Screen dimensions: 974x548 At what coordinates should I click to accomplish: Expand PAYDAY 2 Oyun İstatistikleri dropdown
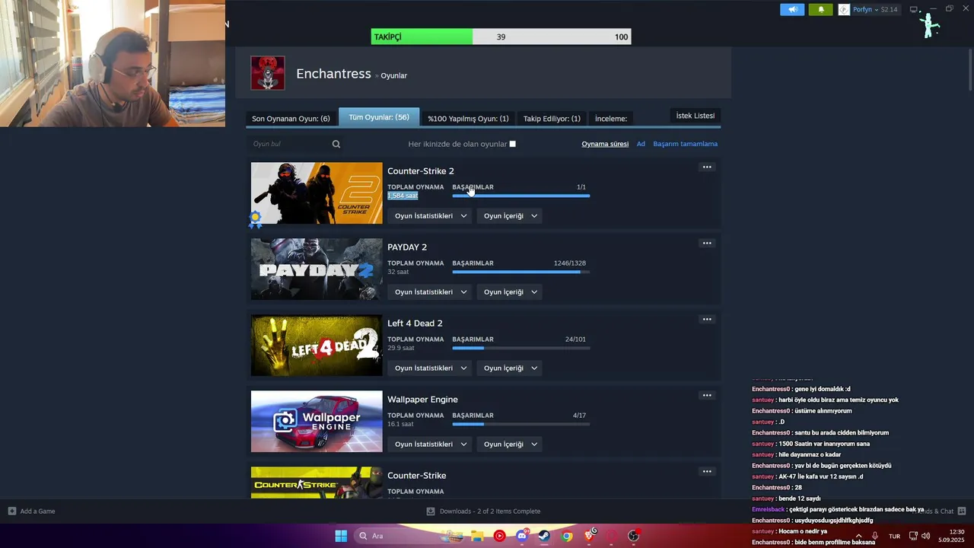431,292
